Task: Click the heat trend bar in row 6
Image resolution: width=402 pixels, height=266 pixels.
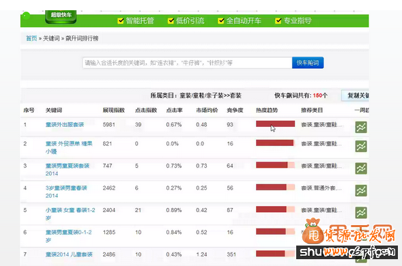Action: pos(275,231)
